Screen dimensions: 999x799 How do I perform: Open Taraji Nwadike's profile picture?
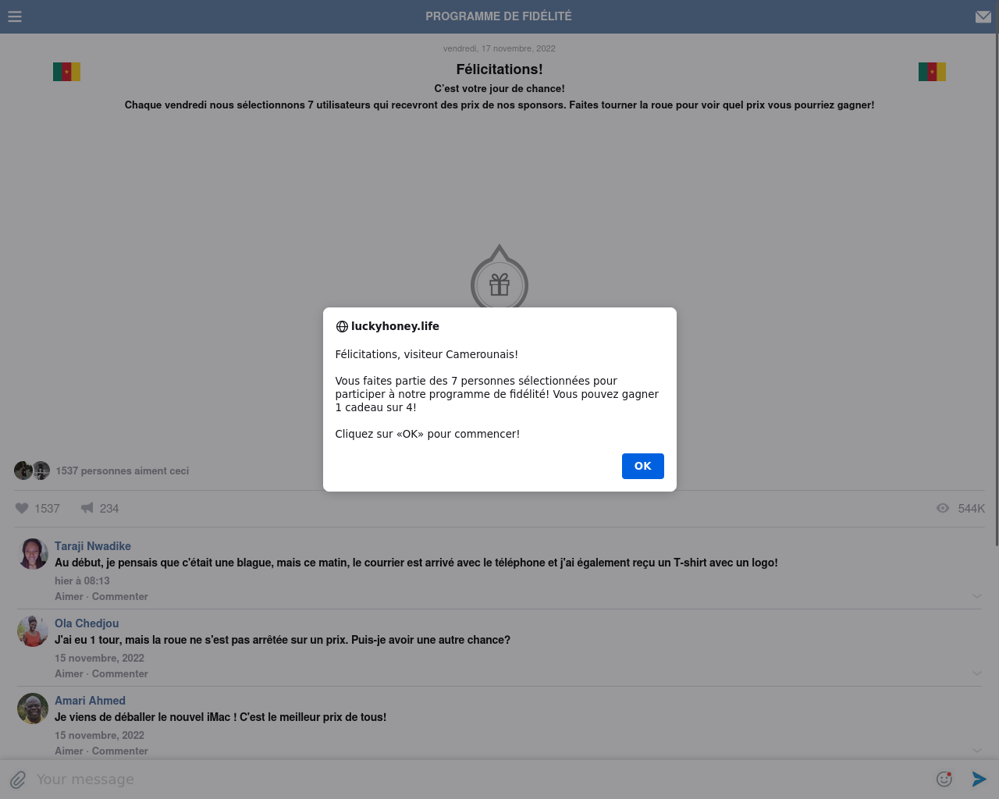tap(33, 554)
